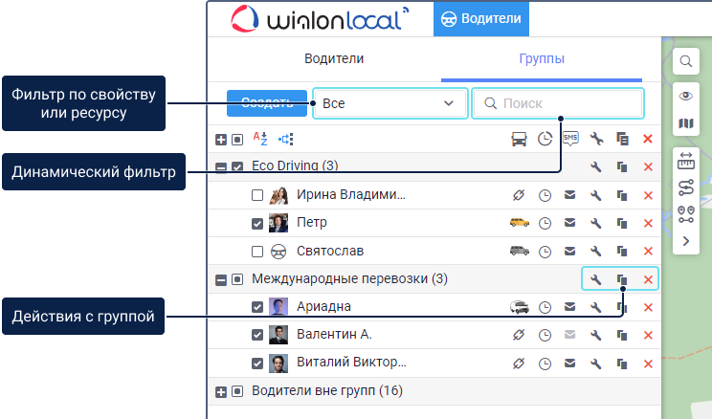This screenshot has width=712, height=419.
Task: Uncheck the Петр driver checkbox
Action: (257, 223)
